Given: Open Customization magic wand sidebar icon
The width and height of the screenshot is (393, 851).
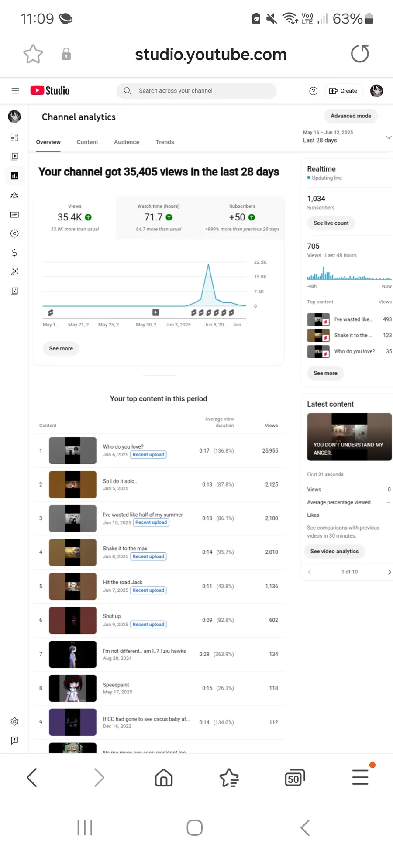Looking at the screenshot, I should tap(14, 272).
